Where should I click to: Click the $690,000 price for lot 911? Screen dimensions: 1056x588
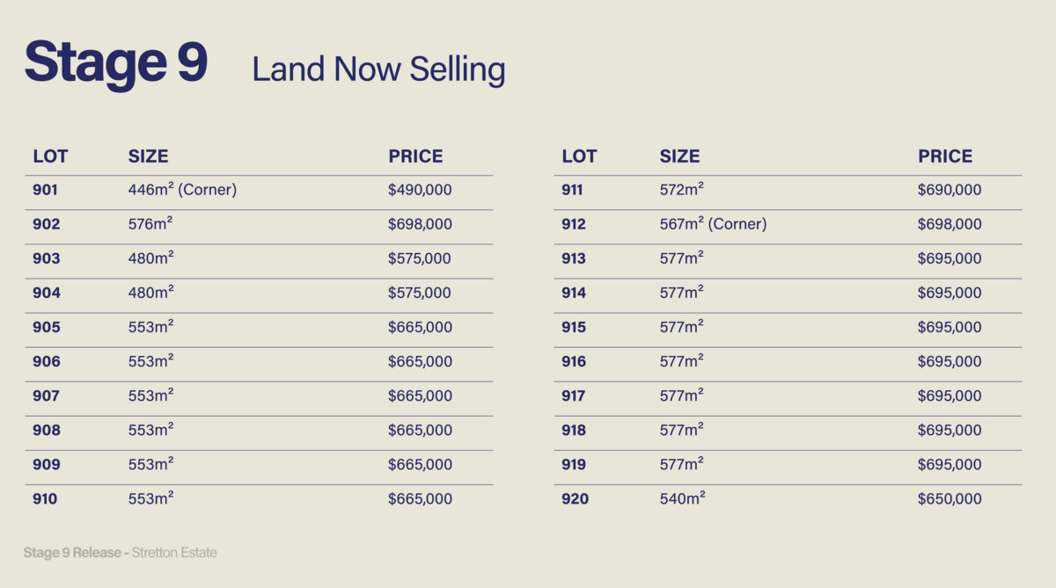[949, 190]
